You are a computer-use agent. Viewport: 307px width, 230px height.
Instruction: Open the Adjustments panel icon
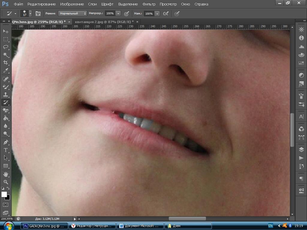click(x=301, y=75)
